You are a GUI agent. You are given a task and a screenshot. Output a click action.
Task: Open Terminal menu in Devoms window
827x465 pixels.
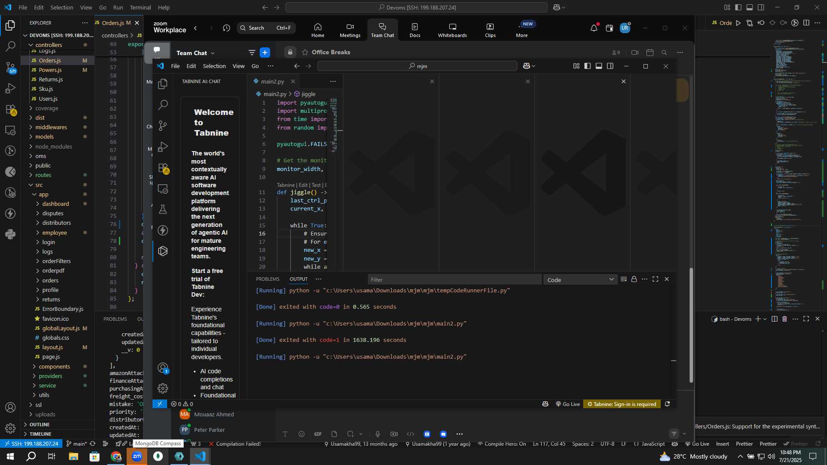tap(140, 7)
